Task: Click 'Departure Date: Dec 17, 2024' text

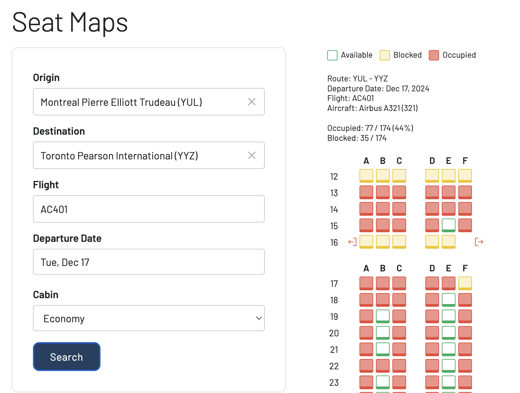Action: (378, 89)
